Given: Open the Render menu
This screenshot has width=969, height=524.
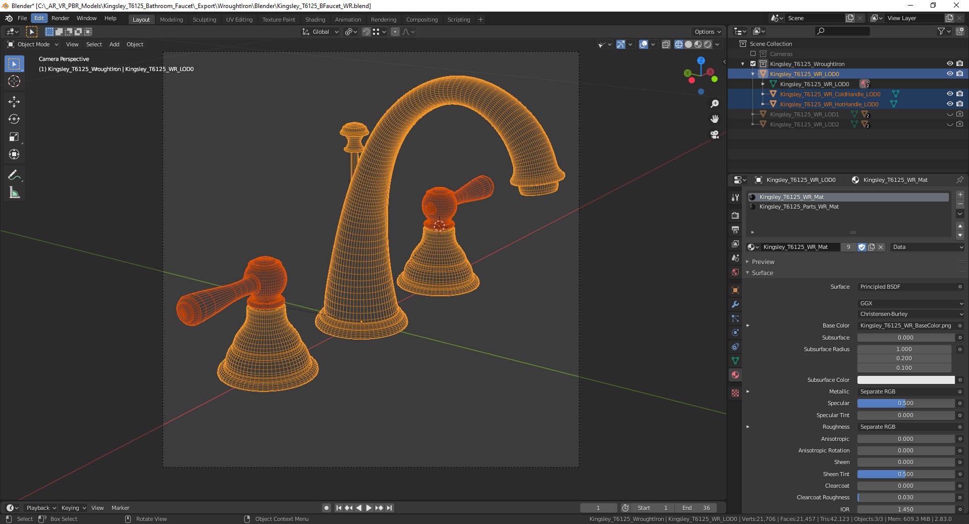Looking at the screenshot, I should (x=60, y=18).
